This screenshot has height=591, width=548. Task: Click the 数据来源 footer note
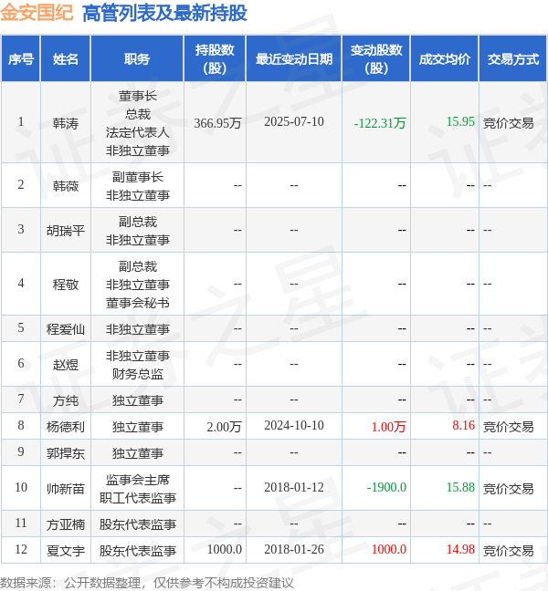tap(146, 583)
